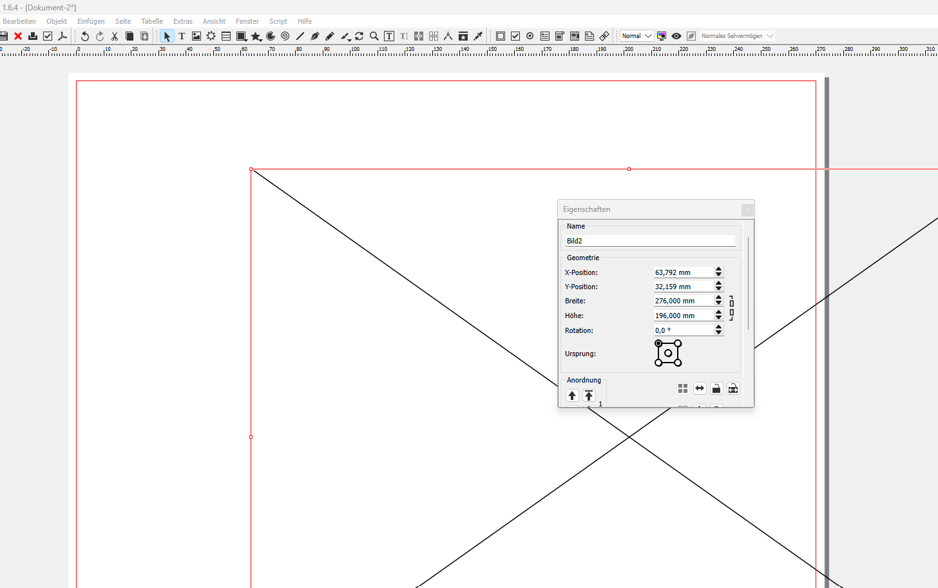Select the image frame tool
The height and width of the screenshot is (588, 938).
pos(196,36)
